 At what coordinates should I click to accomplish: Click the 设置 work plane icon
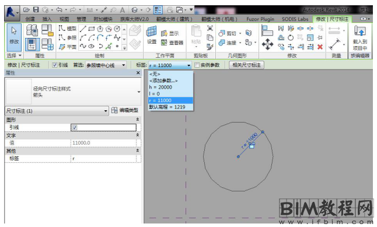coord(152,35)
